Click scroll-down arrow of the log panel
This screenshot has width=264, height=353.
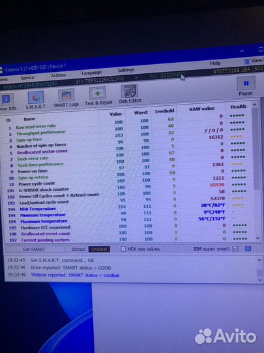pyautogui.click(x=260, y=280)
